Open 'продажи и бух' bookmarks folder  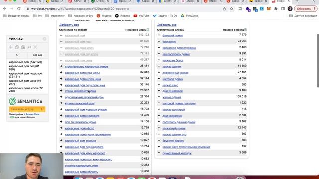(81, 16)
